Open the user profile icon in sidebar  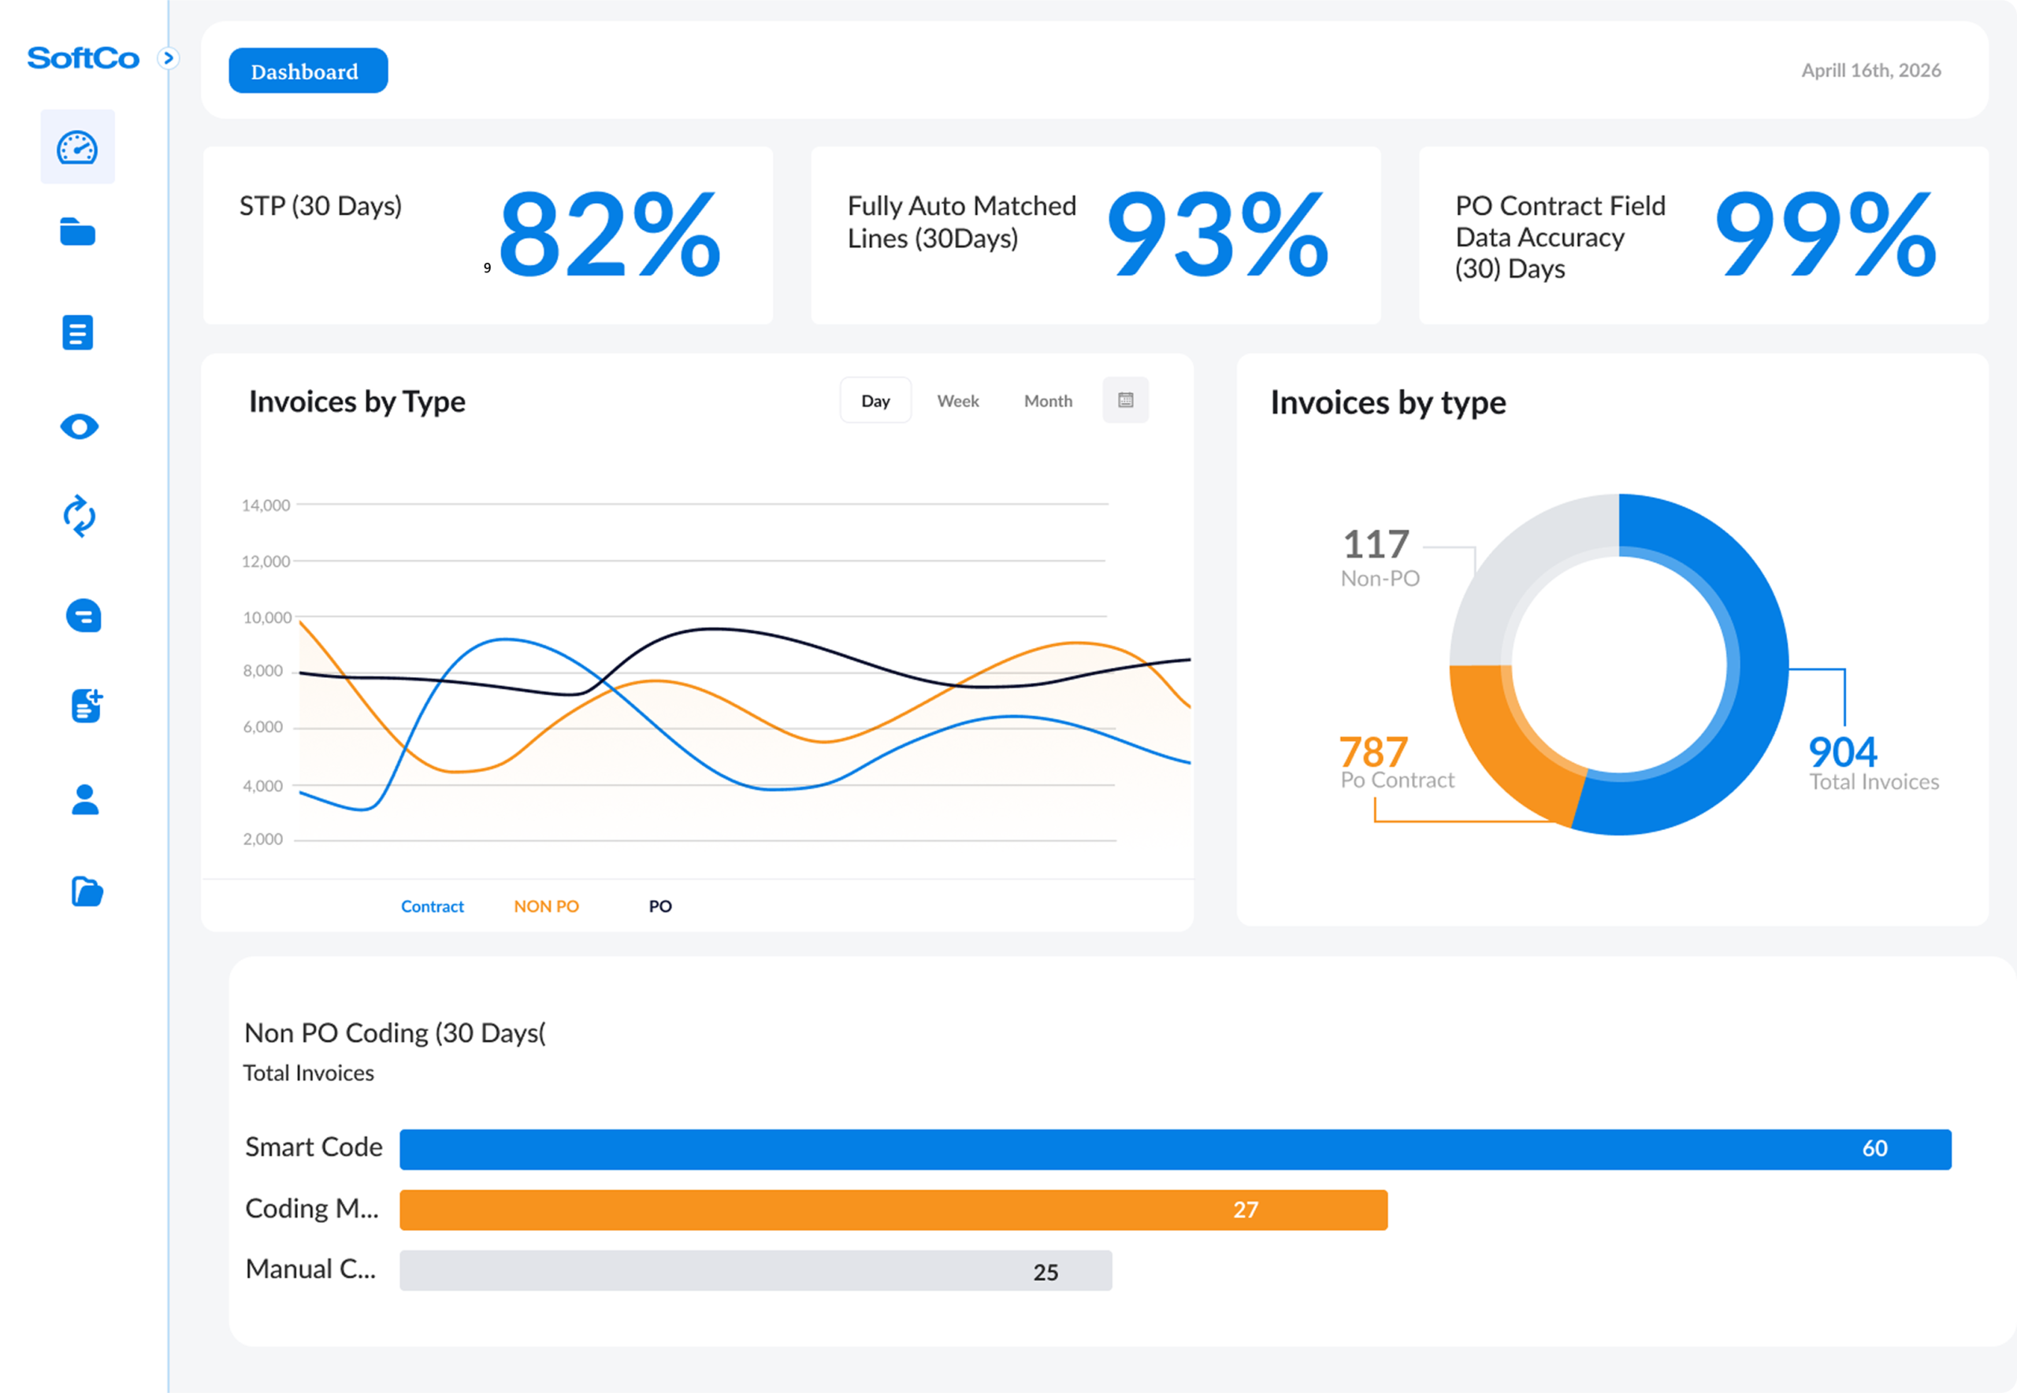point(84,799)
